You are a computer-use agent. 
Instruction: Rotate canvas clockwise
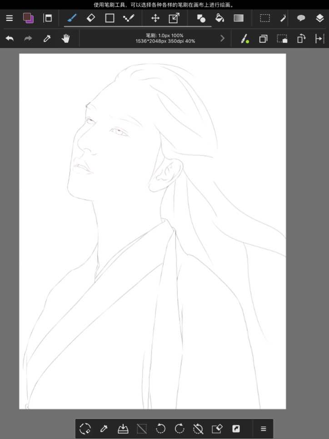tap(179, 429)
